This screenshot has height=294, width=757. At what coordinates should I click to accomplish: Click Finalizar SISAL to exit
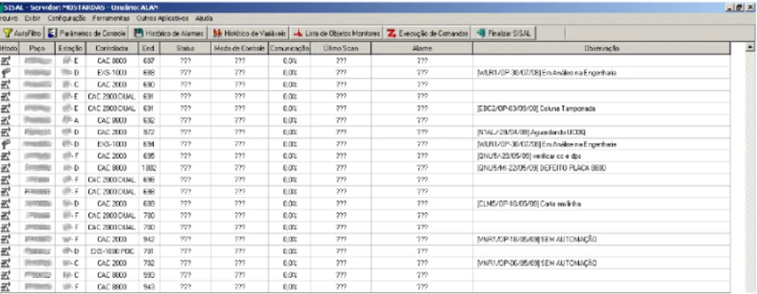pos(503,33)
